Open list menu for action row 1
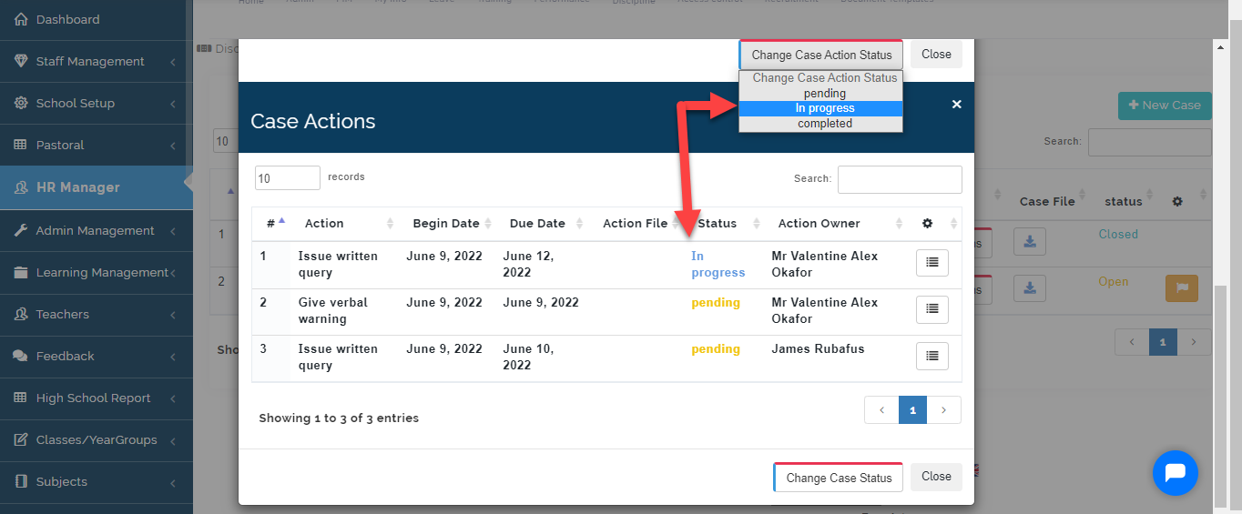Screen dimensions: 1242x514 (x=931, y=263)
